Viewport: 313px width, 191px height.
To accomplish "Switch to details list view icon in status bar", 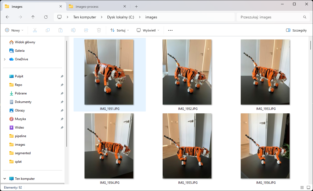I will point(302,188).
